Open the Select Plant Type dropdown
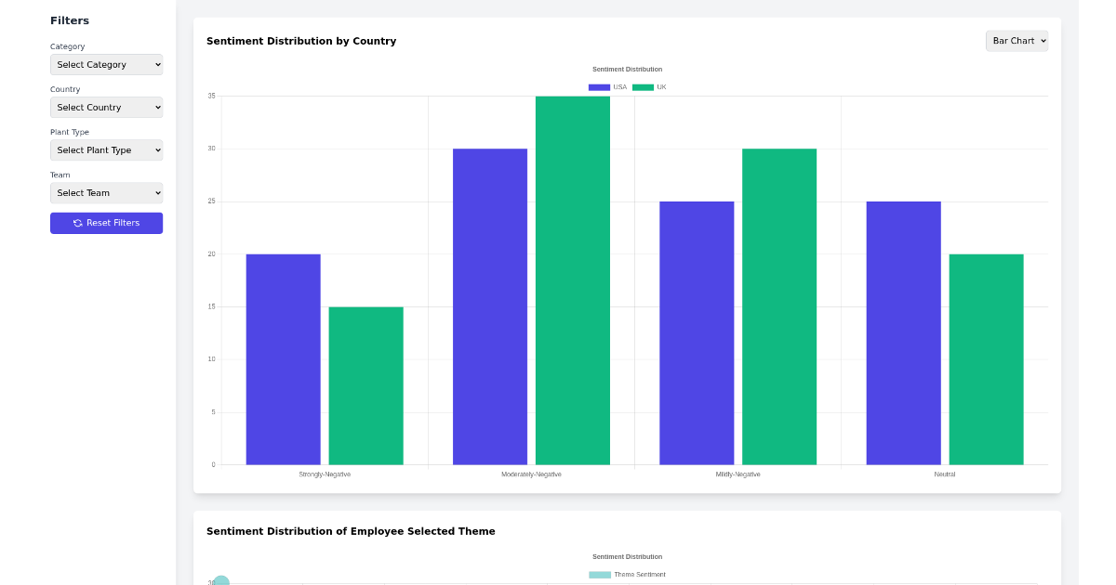The height and width of the screenshot is (585, 1116). tap(106, 149)
